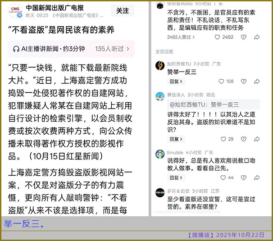Click the CMG publisher avatar logo

tap(15, 10)
